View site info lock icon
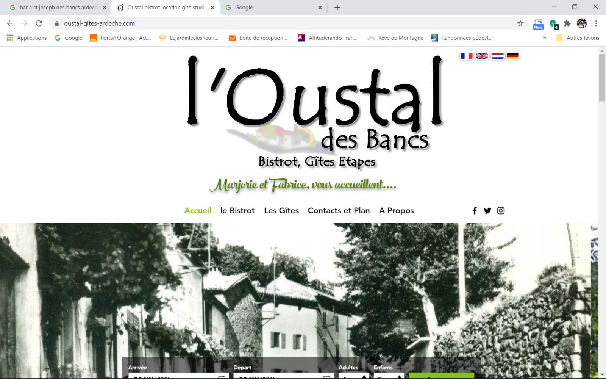The height and width of the screenshot is (379, 606). click(57, 23)
